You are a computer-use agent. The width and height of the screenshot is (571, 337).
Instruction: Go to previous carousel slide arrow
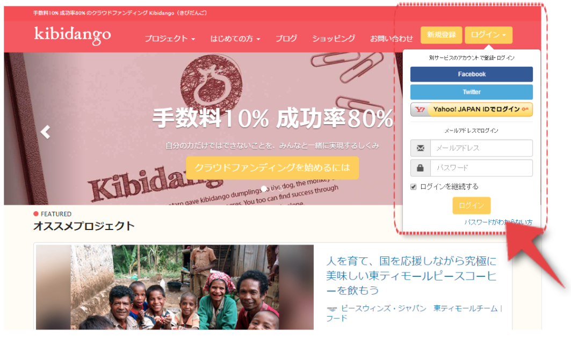(46, 132)
